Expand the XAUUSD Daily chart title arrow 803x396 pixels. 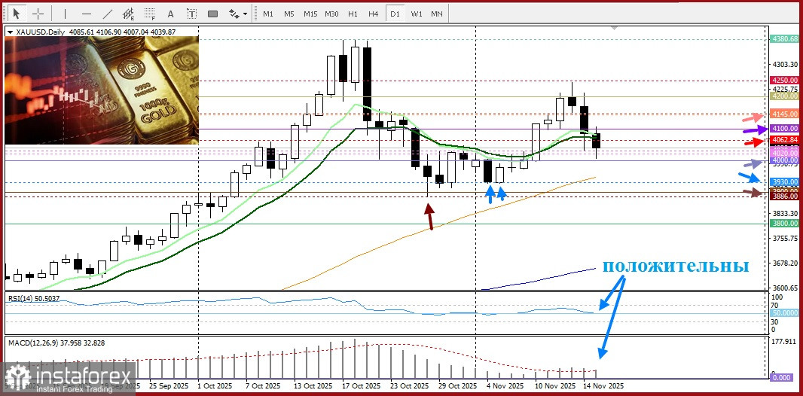click(10, 32)
